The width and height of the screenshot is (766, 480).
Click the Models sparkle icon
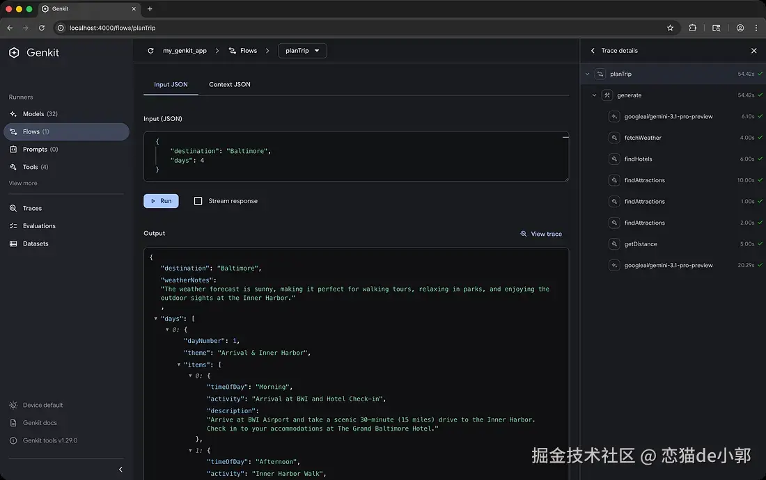[x=13, y=113]
